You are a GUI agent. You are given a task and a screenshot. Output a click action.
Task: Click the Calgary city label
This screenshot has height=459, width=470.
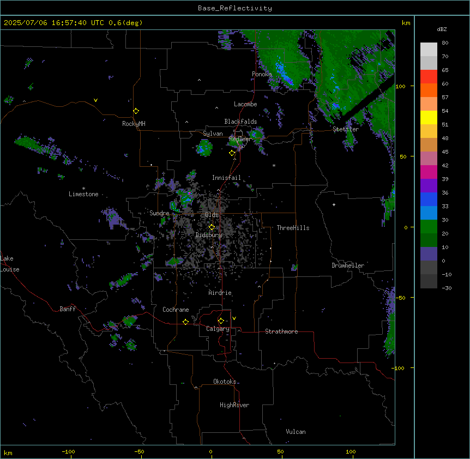pyautogui.click(x=218, y=329)
